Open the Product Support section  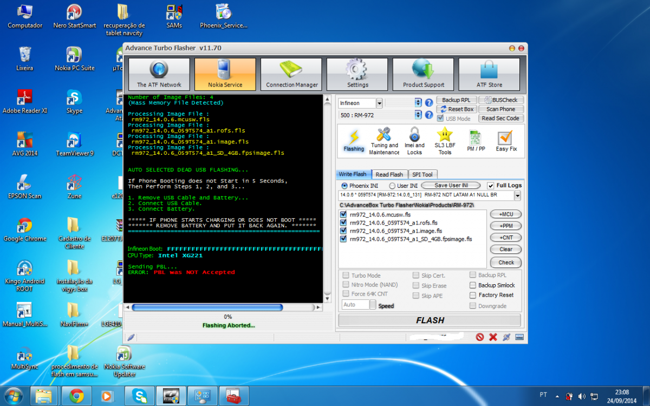pyautogui.click(x=424, y=74)
